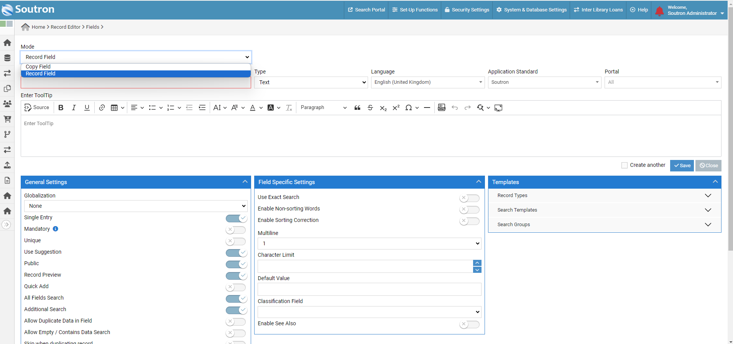Check the Create another checkbox
Image resolution: width=733 pixels, height=344 pixels.
[x=625, y=165]
